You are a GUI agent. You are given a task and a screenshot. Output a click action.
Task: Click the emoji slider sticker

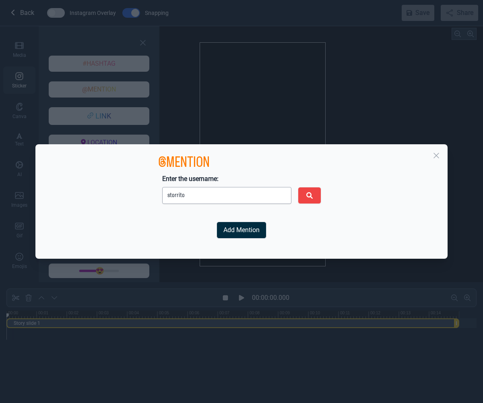(99, 271)
